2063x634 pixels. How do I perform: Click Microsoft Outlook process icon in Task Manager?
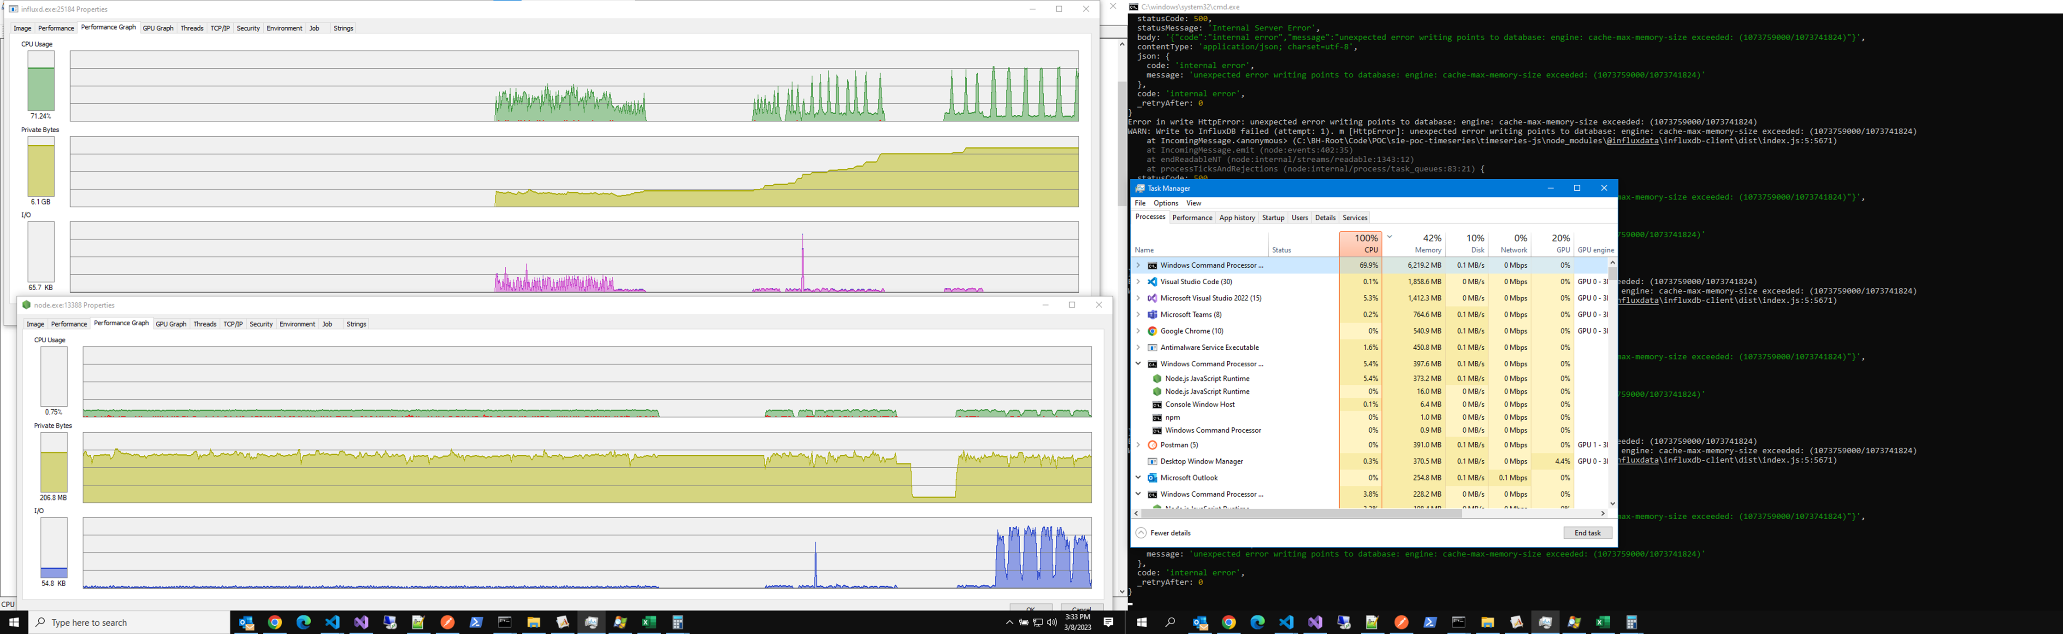(1153, 478)
